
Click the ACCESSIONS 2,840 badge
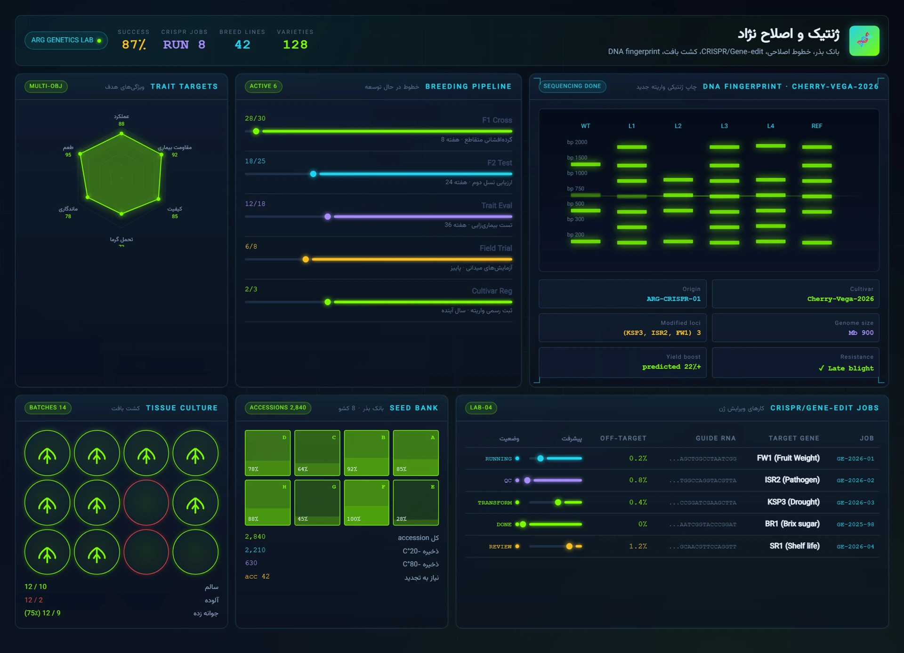pos(278,408)
